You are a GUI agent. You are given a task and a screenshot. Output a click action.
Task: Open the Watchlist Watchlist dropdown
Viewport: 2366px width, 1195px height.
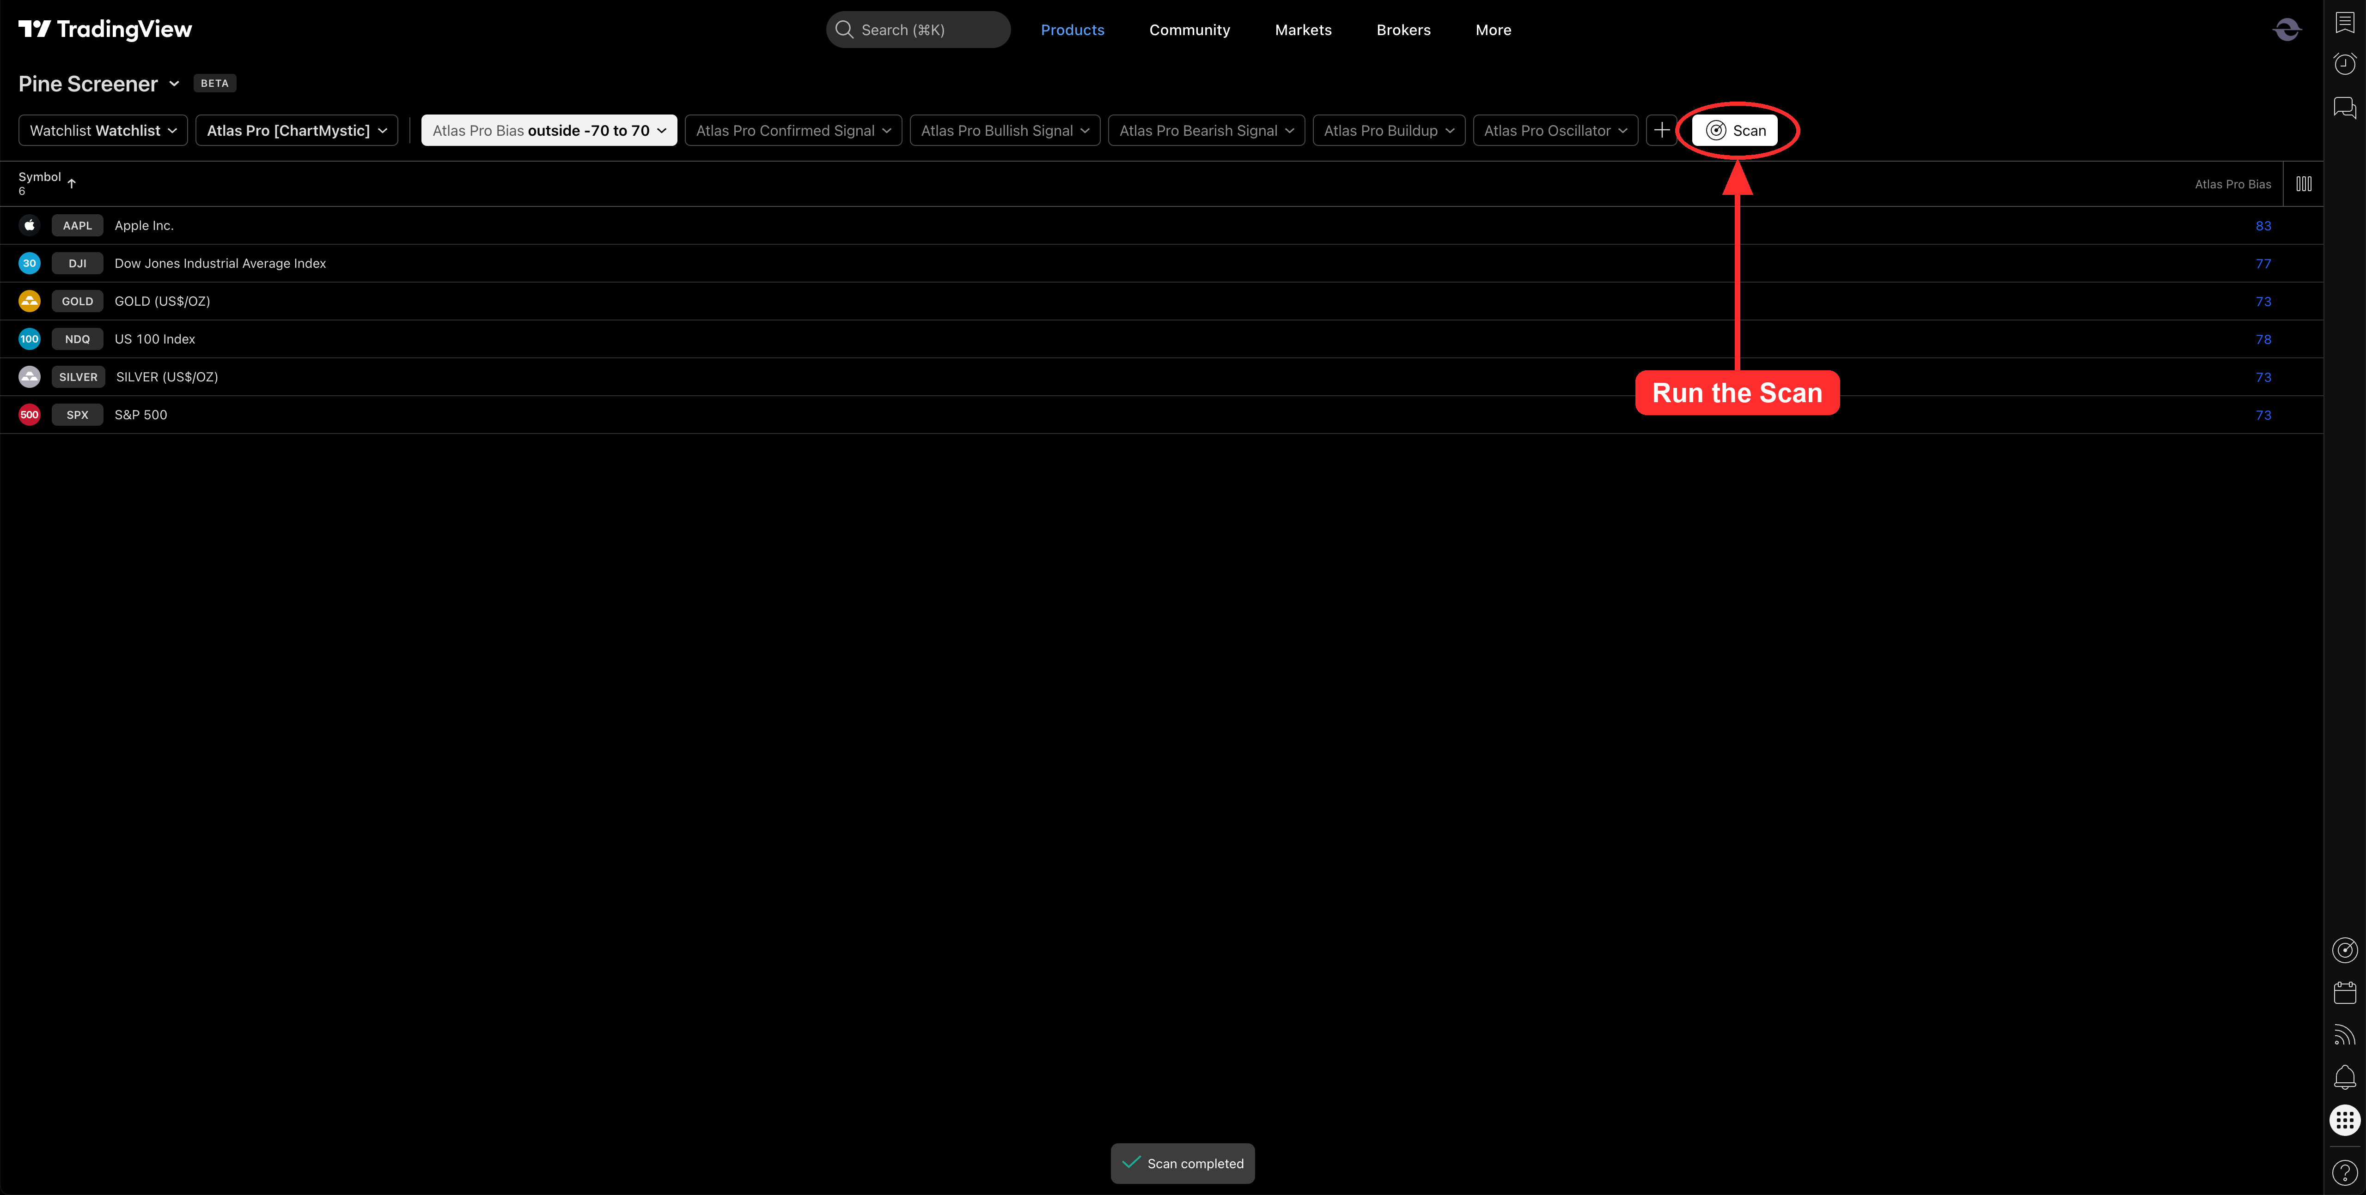coord(103,130)
